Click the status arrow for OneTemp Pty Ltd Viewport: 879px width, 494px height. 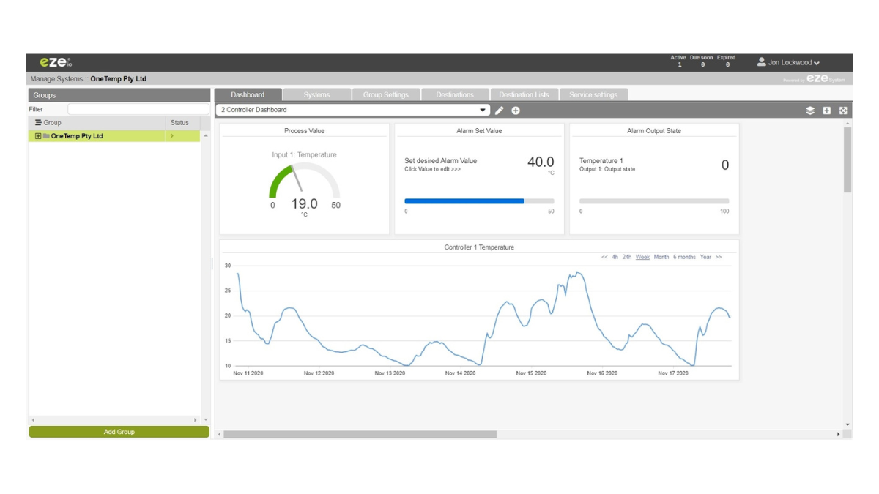point(172,136)
